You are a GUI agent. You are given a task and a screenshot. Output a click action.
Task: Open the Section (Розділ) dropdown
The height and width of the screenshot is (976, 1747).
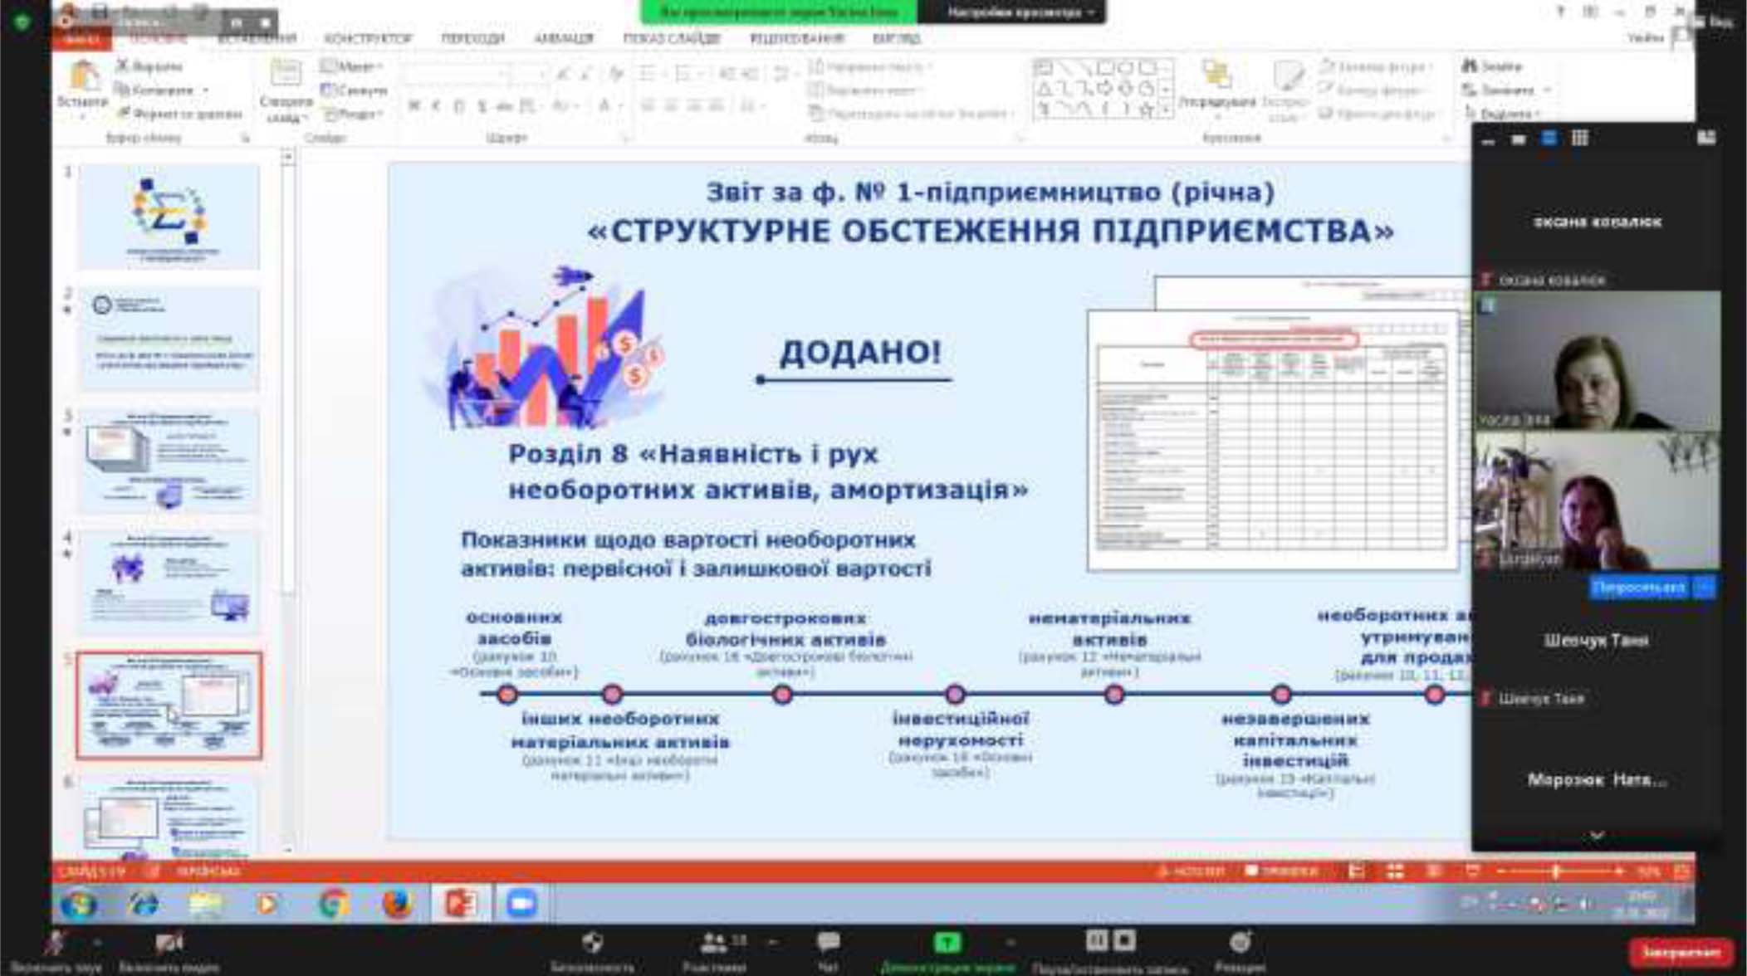coord(353,113)
